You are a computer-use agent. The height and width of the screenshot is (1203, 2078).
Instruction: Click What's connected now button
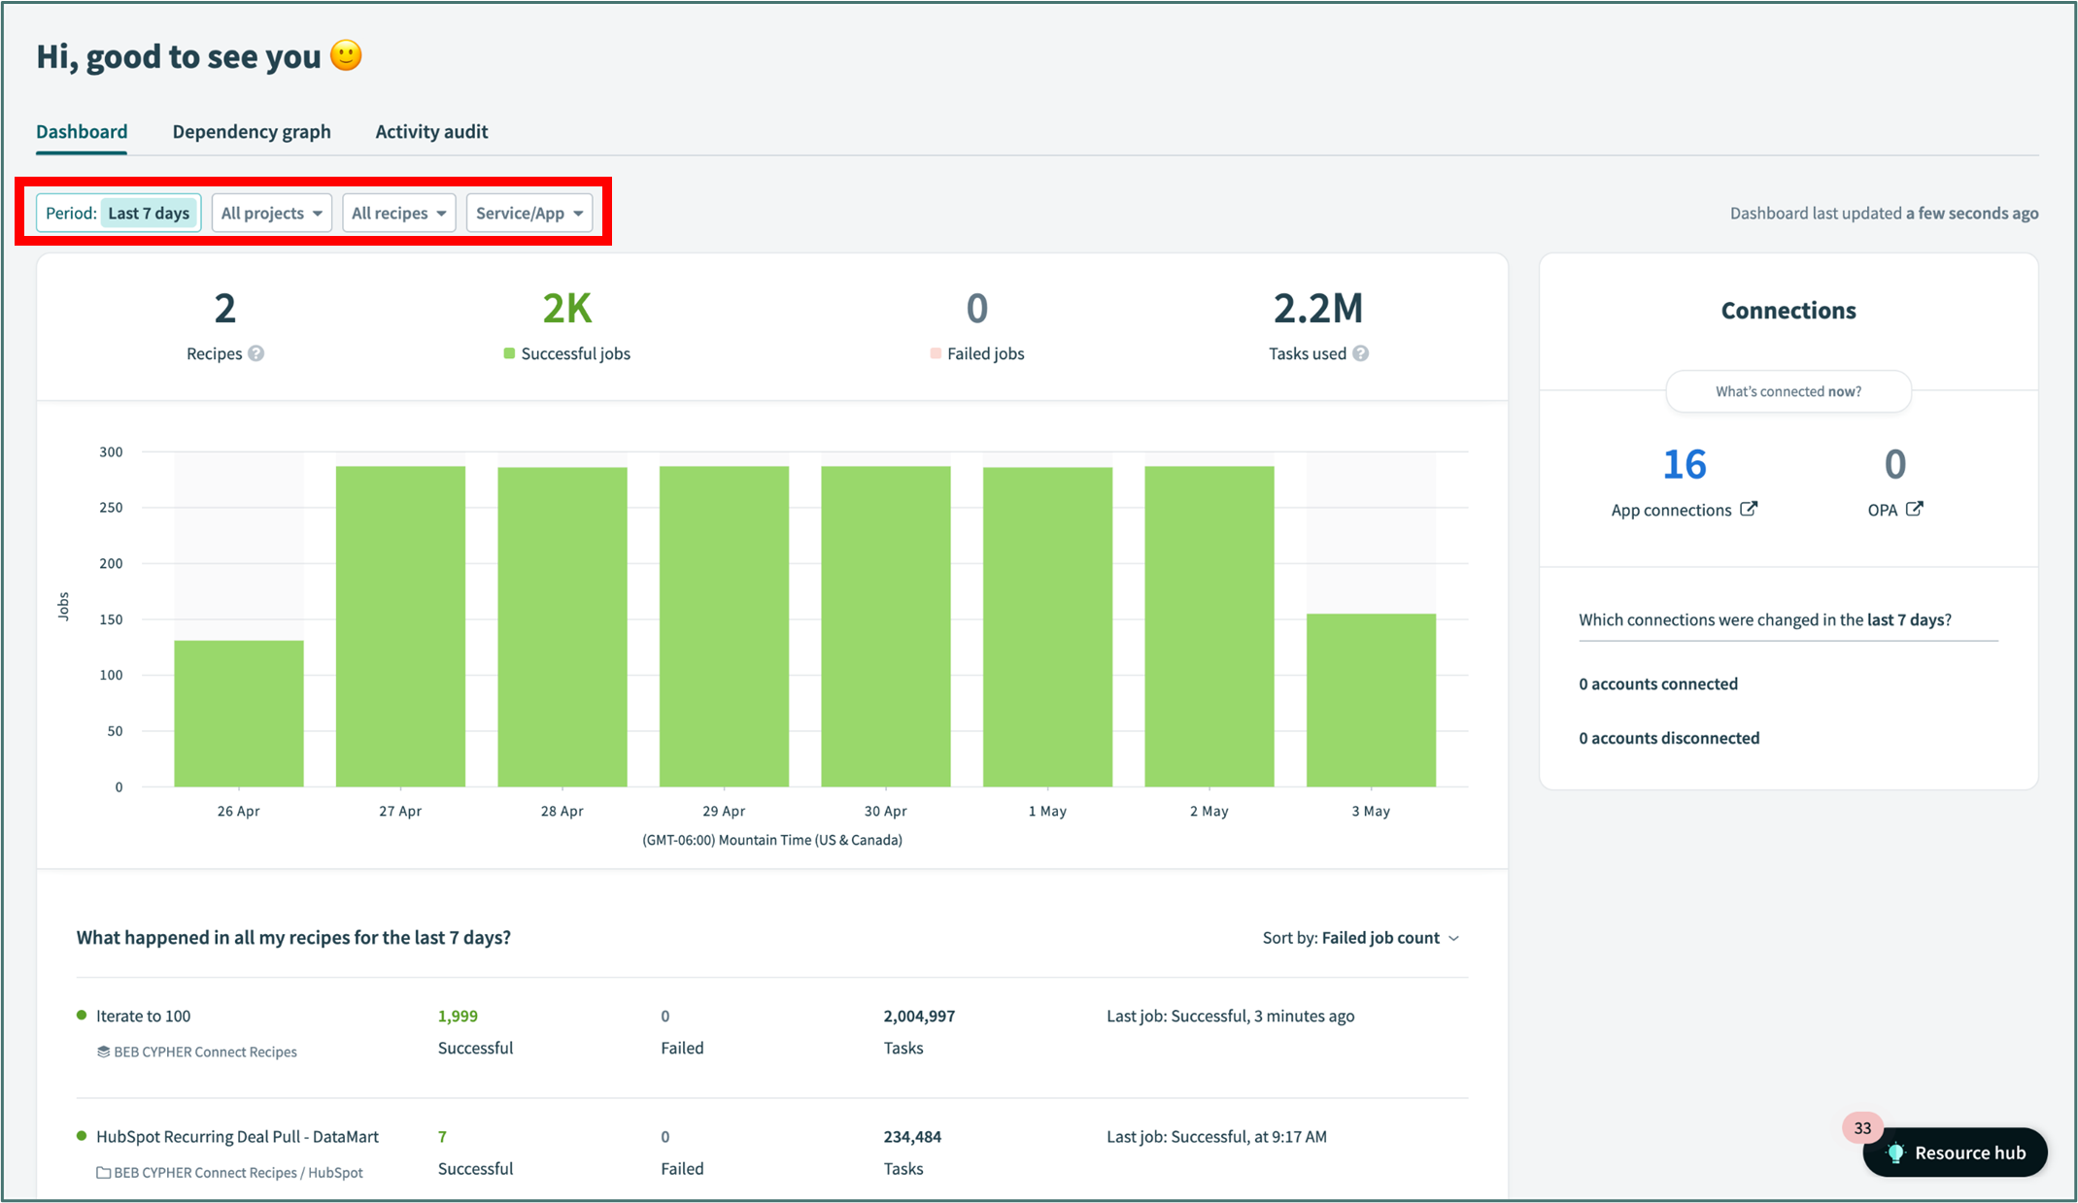(x=1788, y=391)
